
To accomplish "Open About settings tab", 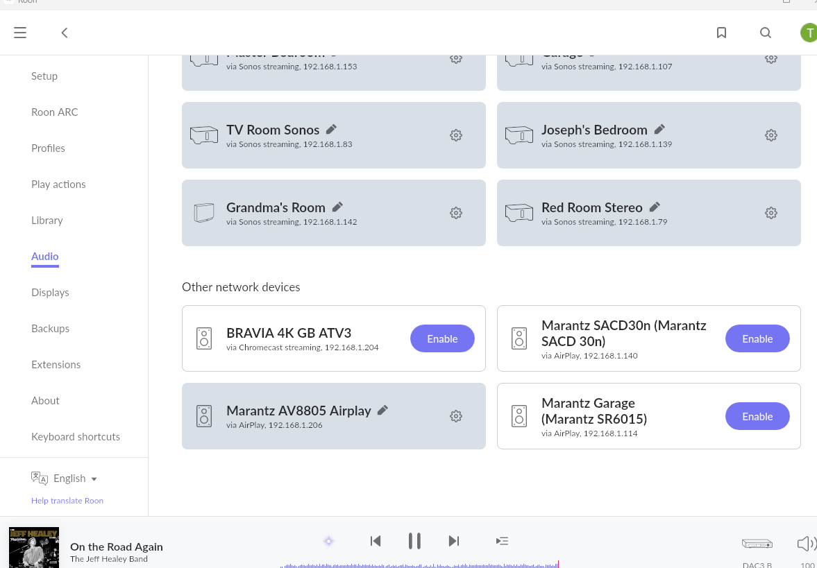I will click(45, 400).
